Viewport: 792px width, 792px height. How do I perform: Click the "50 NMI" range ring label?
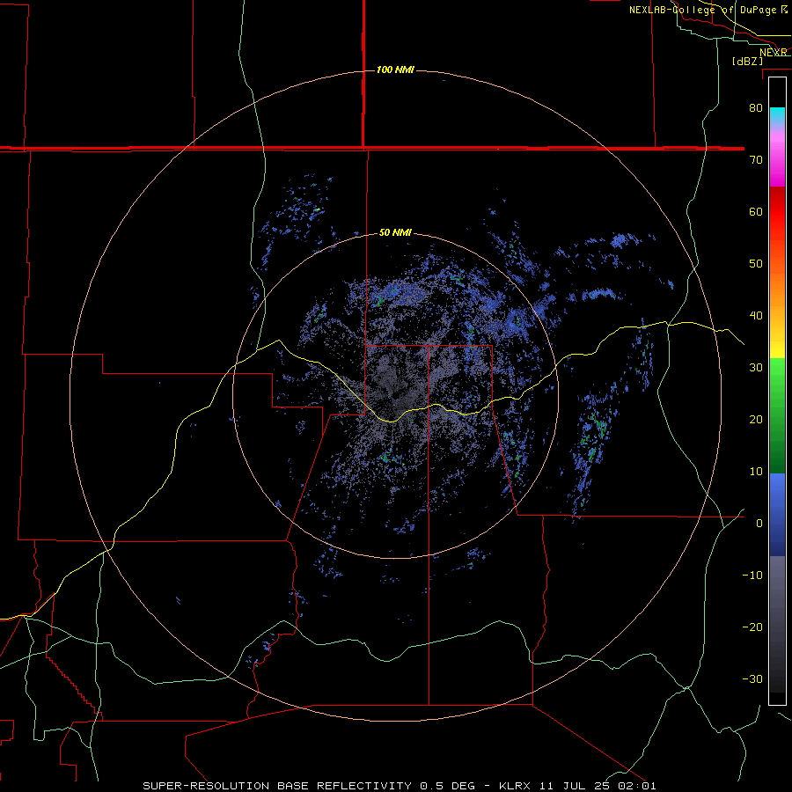(395, 233)
